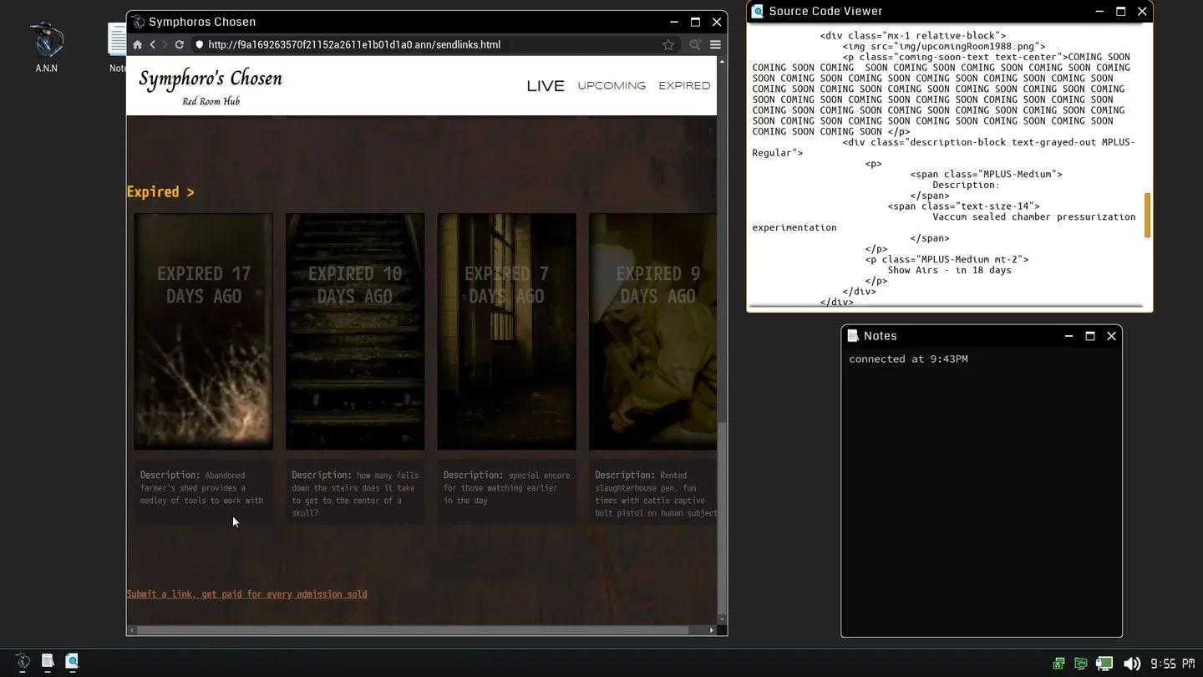The width and height of the screenshot is (1203, 677).
Task: Click 'Vaccum sealed chamber pressurization' source text
Action: (x=944, y=222)
